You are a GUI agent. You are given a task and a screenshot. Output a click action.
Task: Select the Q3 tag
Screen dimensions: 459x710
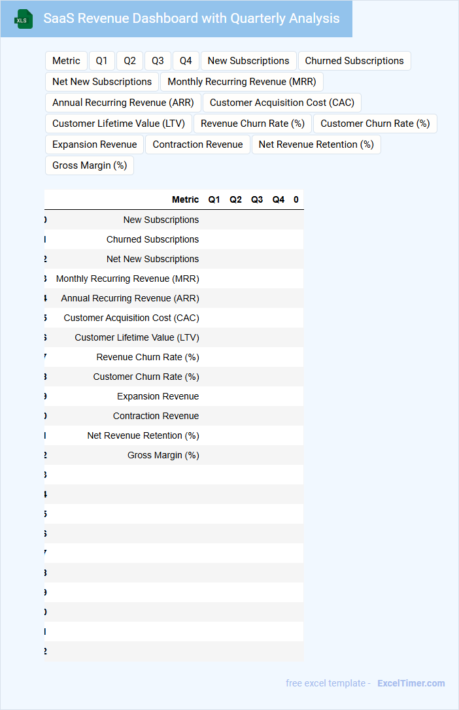(158, 61)
